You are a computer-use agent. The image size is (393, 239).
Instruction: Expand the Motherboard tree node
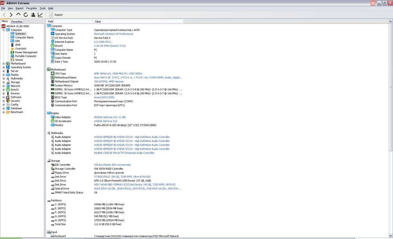[4, 63]
